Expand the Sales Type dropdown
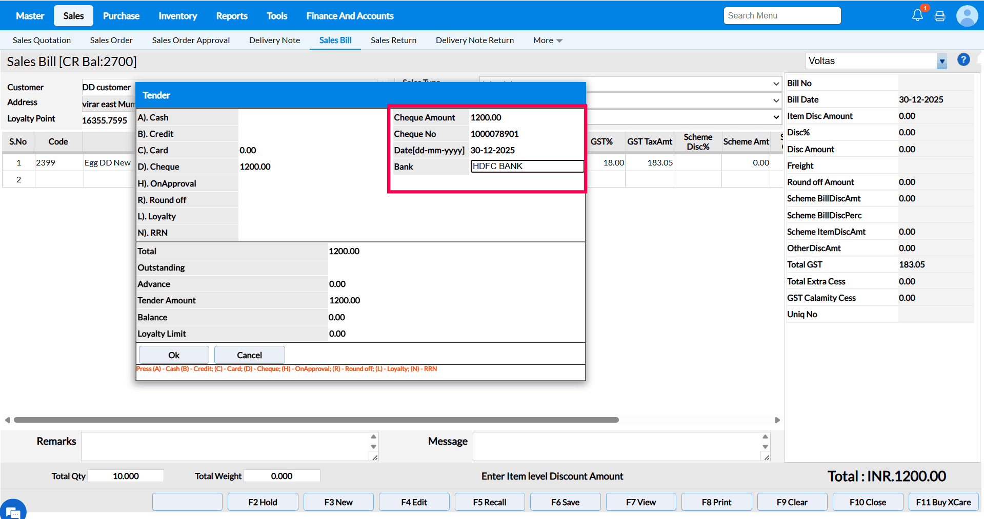Screen dimensions: 984x519 click(x=776, y=84)
